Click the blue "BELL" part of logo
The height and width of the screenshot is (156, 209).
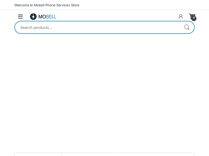point(51,17)
